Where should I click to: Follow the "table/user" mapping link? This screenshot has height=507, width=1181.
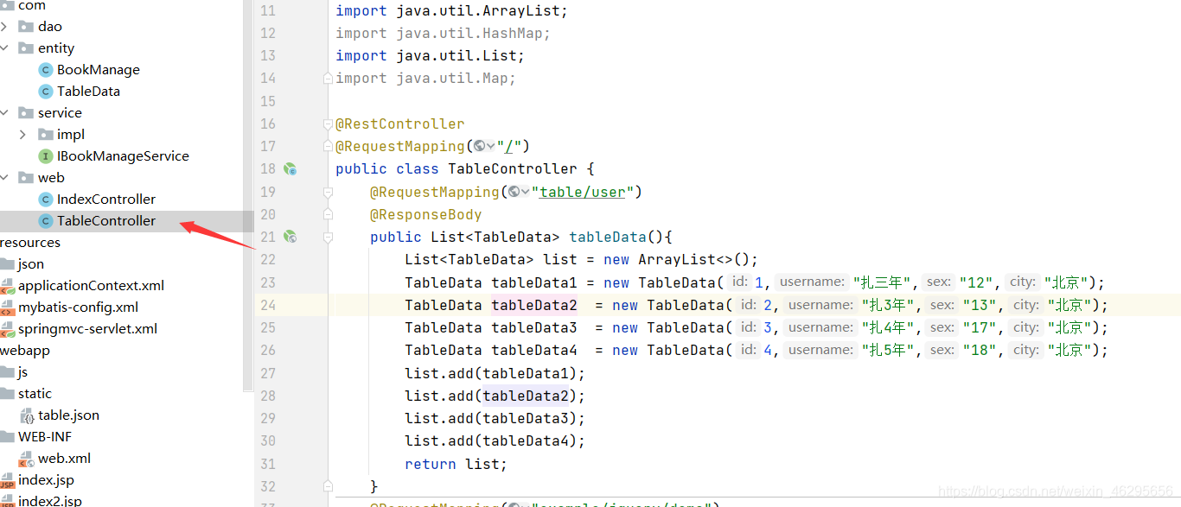582,192
